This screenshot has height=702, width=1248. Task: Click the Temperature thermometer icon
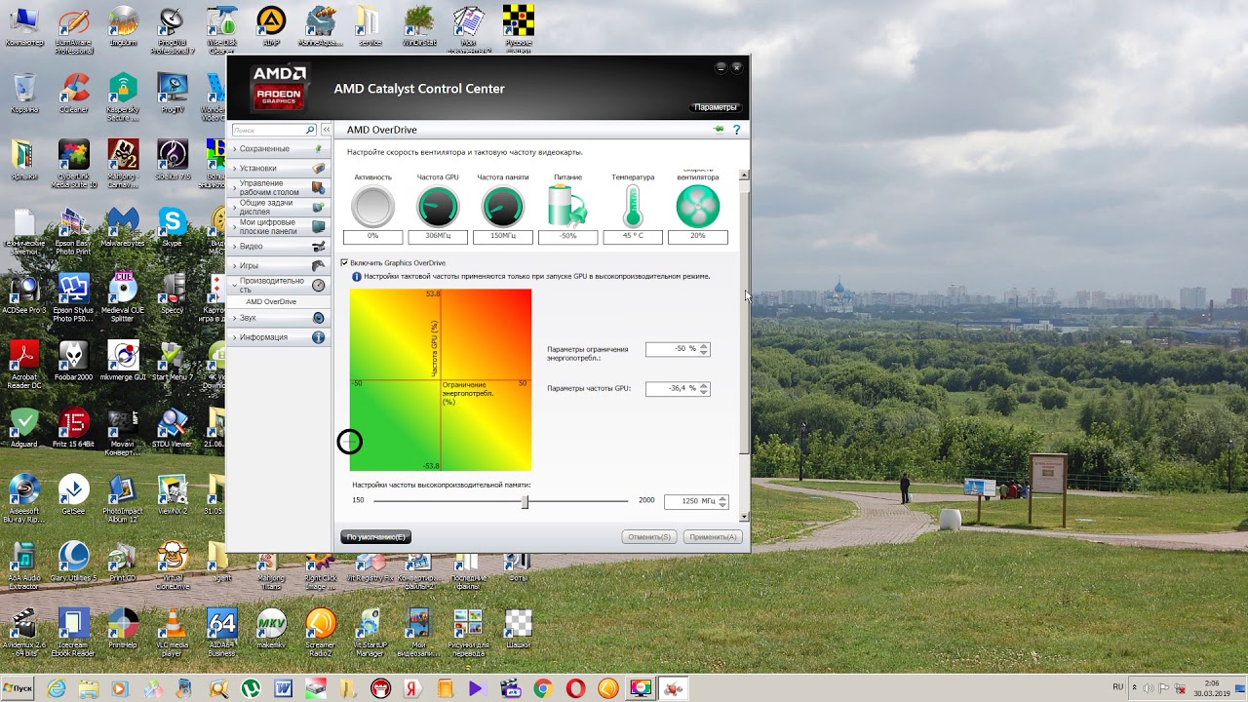pyautogui.click(x=633, y=207)
